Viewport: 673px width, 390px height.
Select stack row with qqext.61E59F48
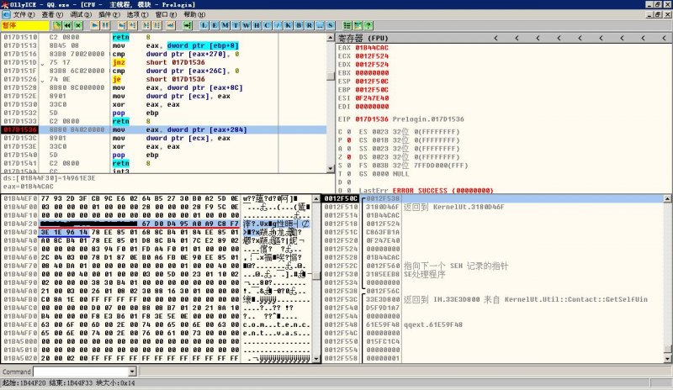pos(493,324)
